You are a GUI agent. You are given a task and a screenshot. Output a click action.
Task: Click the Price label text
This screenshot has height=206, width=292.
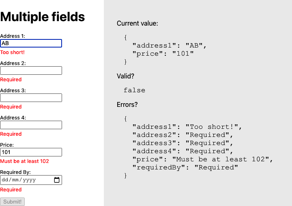click(x=7, y=145)
